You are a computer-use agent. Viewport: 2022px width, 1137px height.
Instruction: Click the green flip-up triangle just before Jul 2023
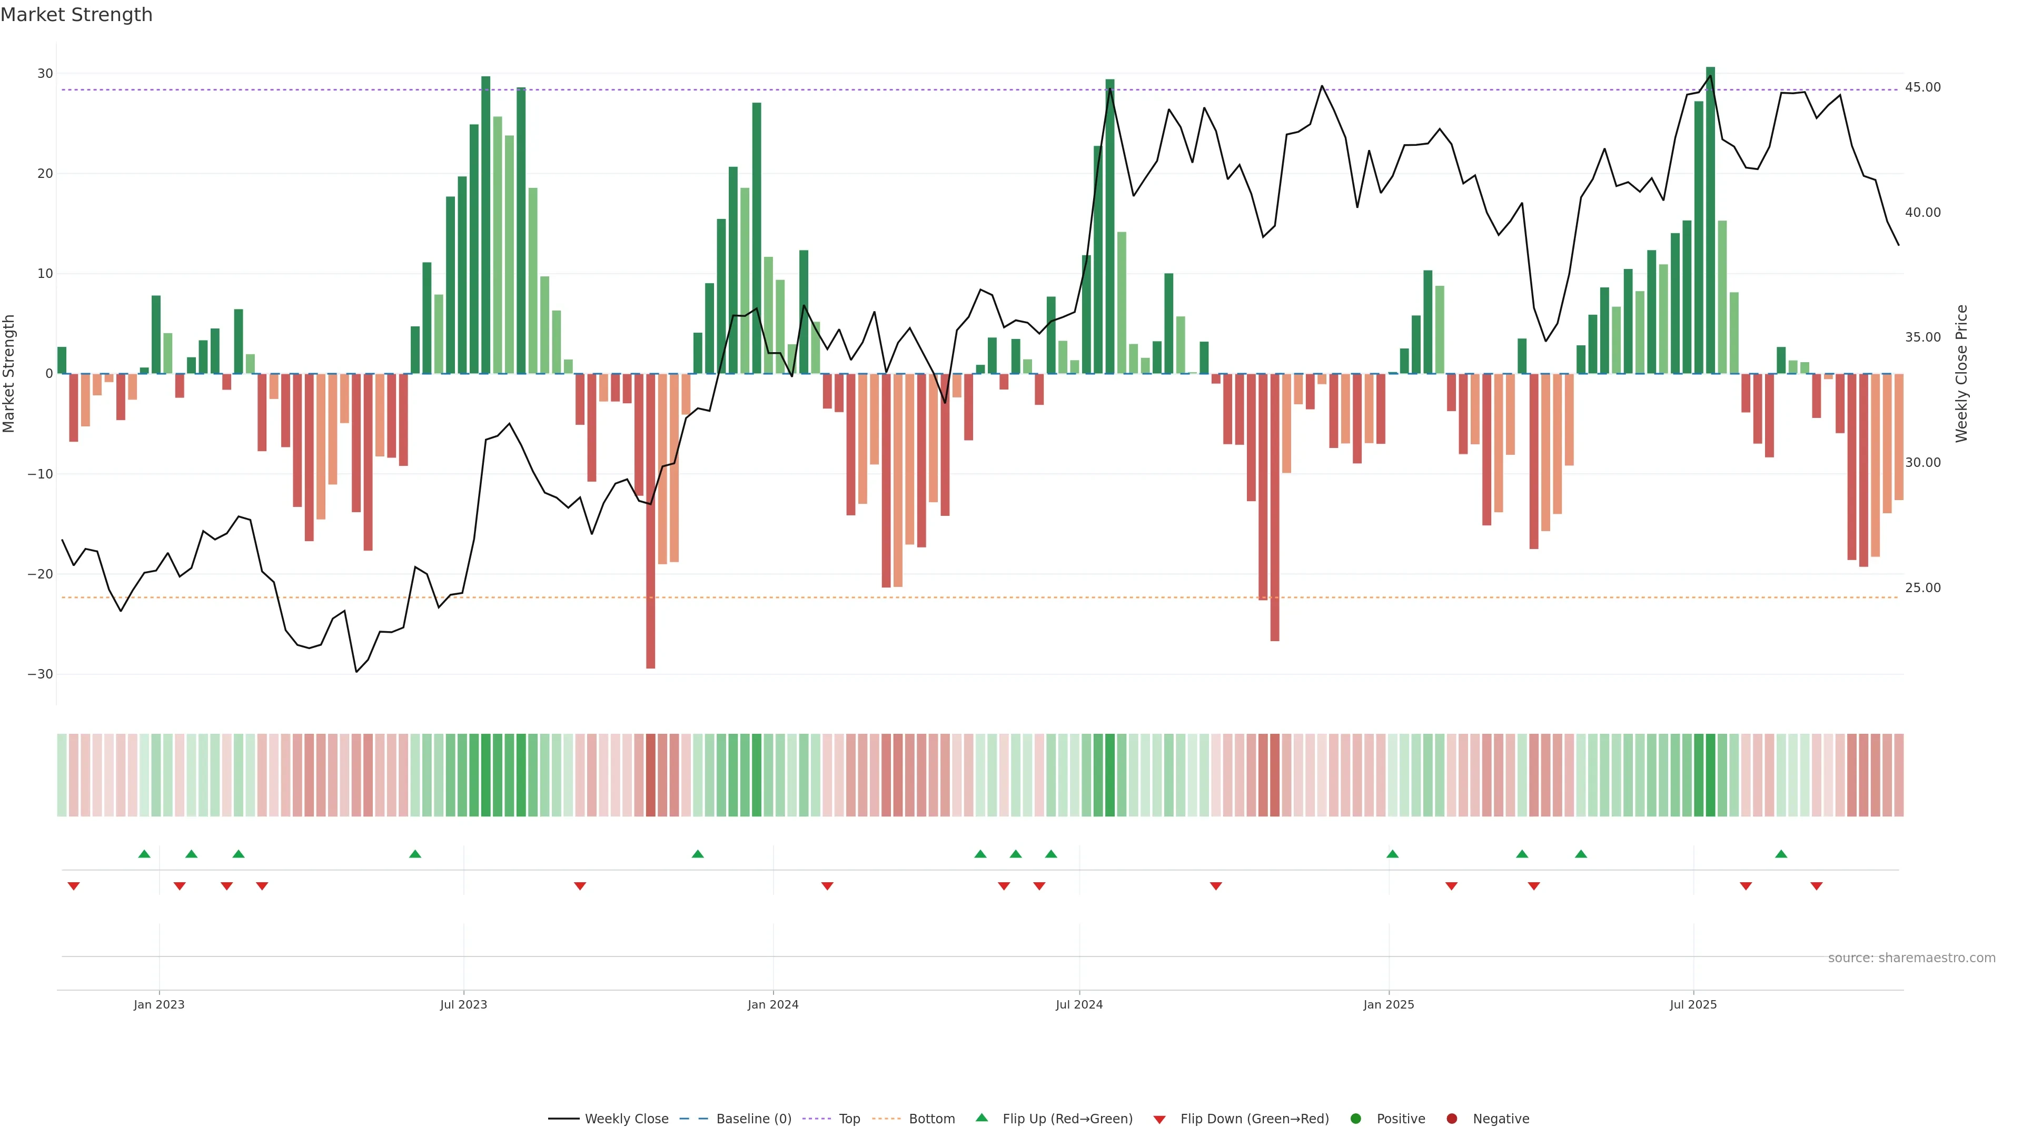point(415,854)
